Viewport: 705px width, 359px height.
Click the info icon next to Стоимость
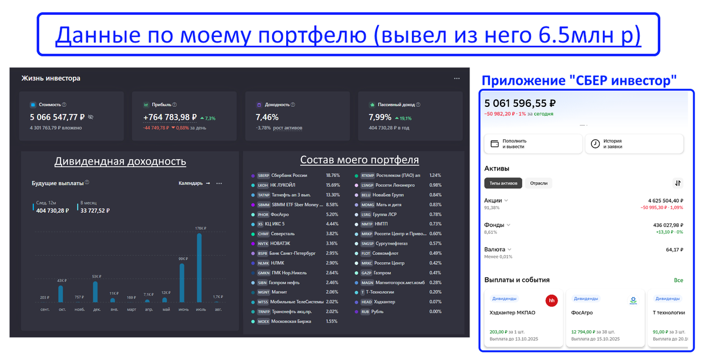64,105
